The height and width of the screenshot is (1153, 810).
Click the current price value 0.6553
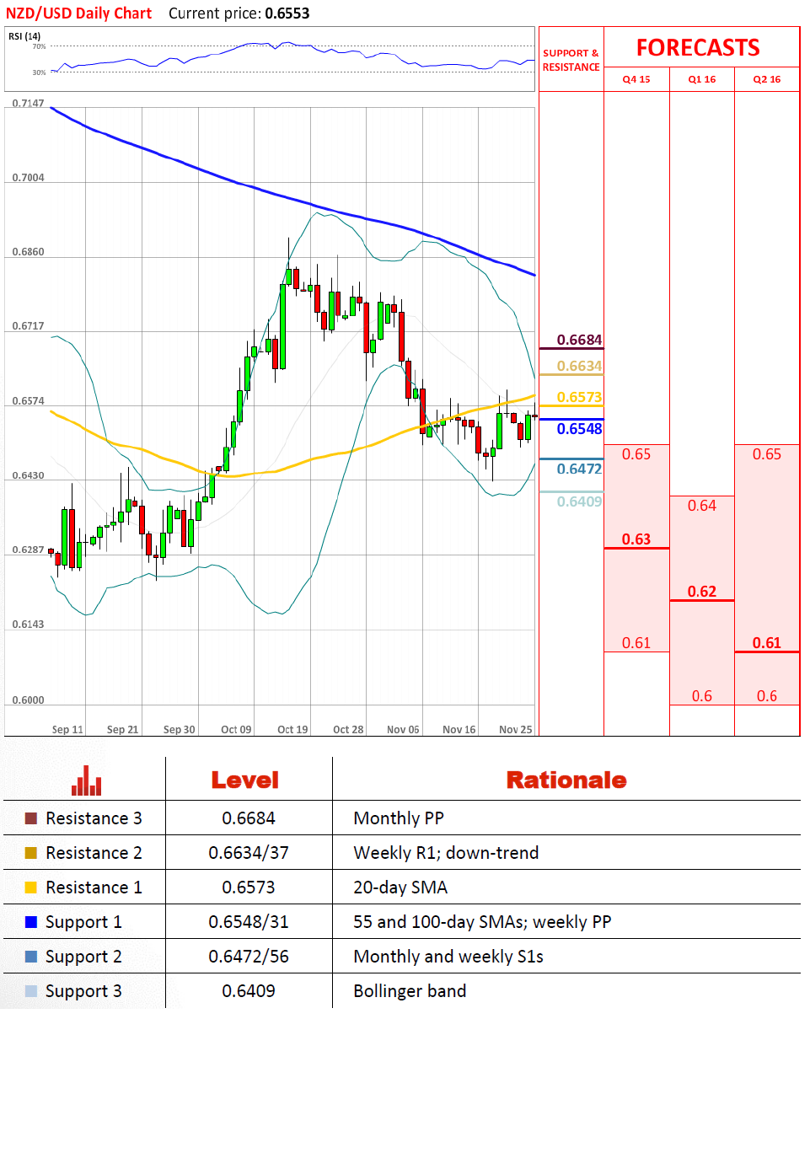(287, 13)
